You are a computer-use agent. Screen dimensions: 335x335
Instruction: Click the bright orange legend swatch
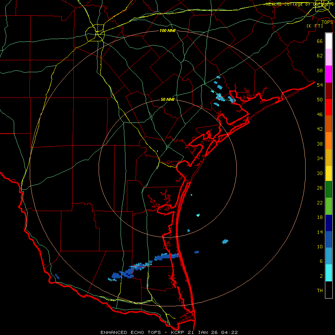[329, 141]
